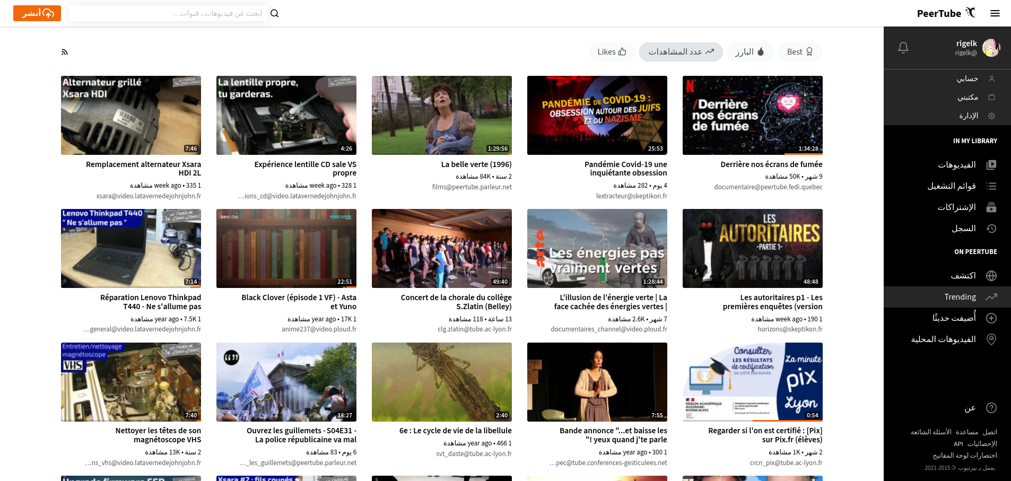Select the Likes sorting option
The height and width of the screenshot is (481, 1011).
(612, 51)
